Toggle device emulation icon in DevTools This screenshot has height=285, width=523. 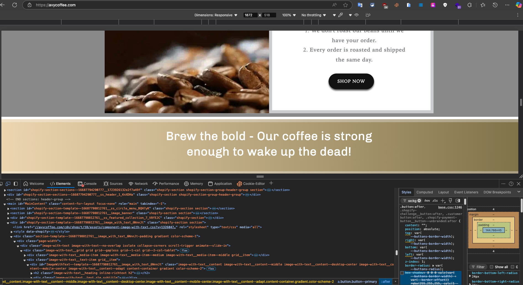click(8, 184)
